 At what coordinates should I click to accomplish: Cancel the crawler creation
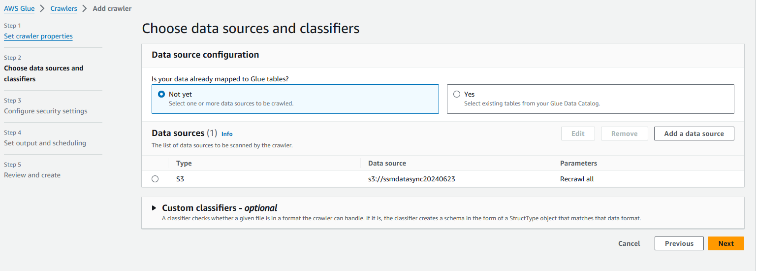click(x=629, y=243)
